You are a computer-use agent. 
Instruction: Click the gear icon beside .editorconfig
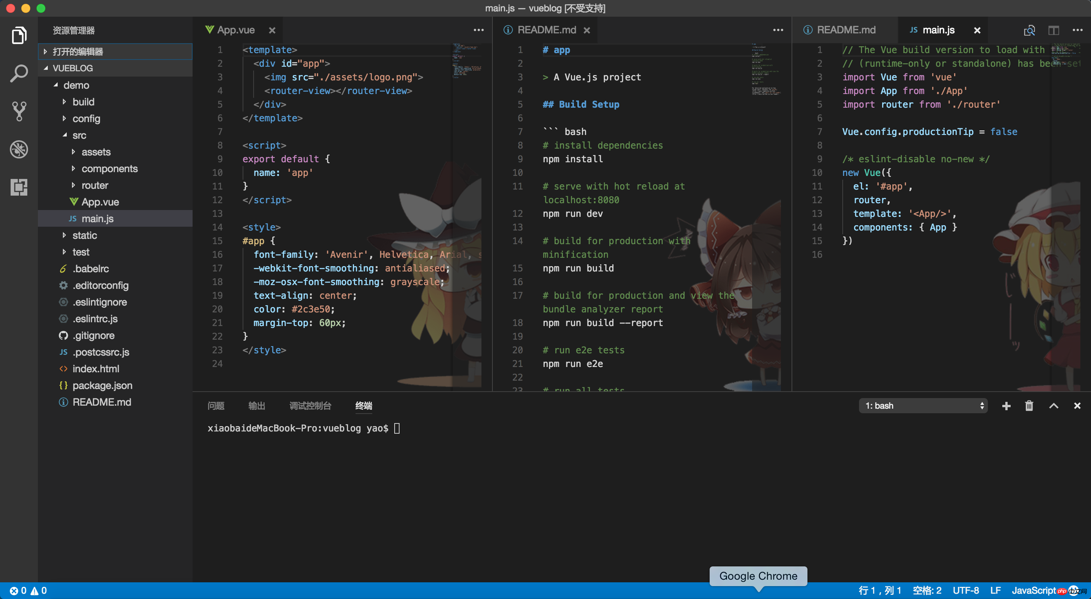click(64, 285)
